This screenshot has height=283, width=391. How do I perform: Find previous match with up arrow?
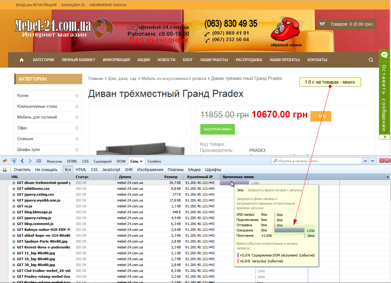tap(366, 161)
